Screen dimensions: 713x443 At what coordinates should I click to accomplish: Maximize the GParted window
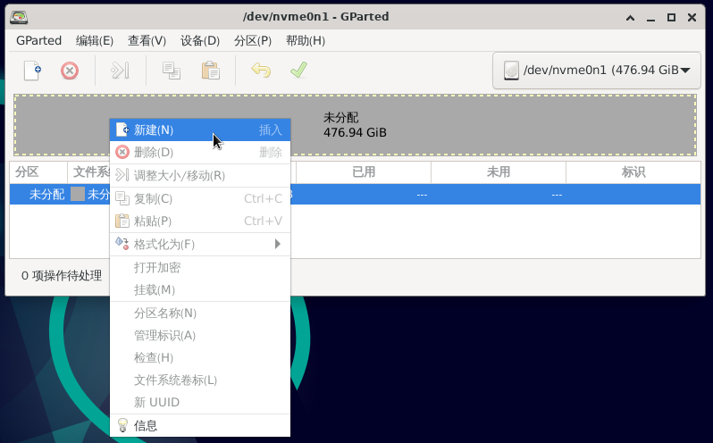[x=671, y=18]
